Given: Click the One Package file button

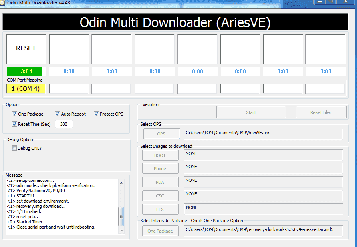Looking at the screenshot, I should click(x=160, y=231).
